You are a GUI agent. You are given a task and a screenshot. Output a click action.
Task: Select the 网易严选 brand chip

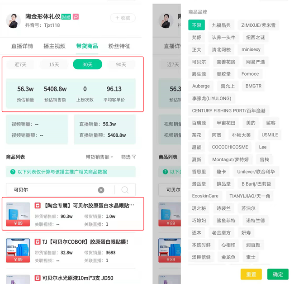point(256,62)
